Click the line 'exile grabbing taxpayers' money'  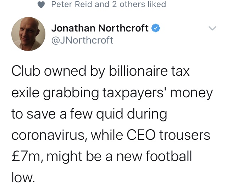point(112,93)
